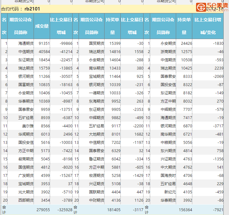Screen dimensions: 230x215
Task: Click short position value 24426
Action: point(187,44)
